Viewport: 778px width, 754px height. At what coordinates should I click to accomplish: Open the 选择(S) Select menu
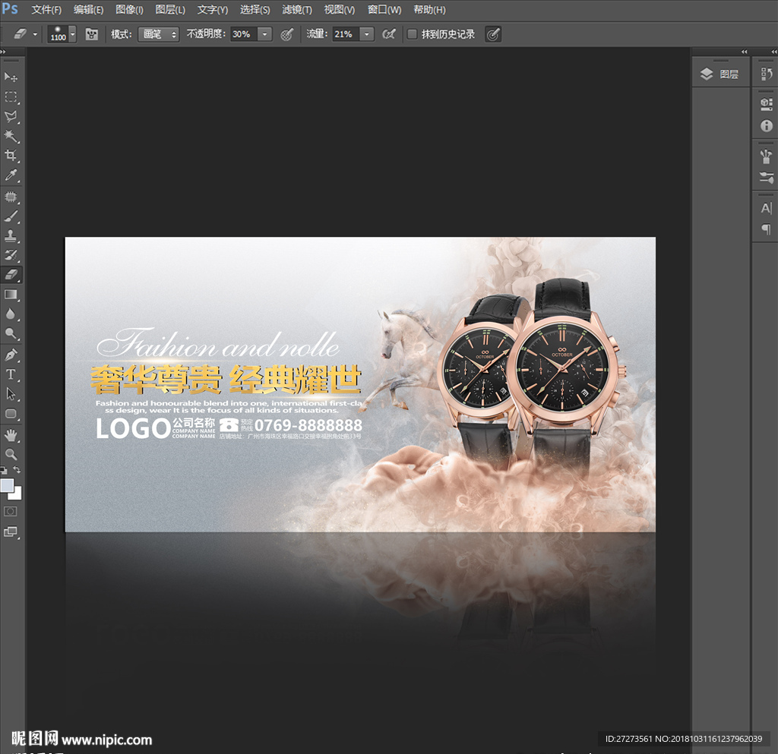coord(255,10)
